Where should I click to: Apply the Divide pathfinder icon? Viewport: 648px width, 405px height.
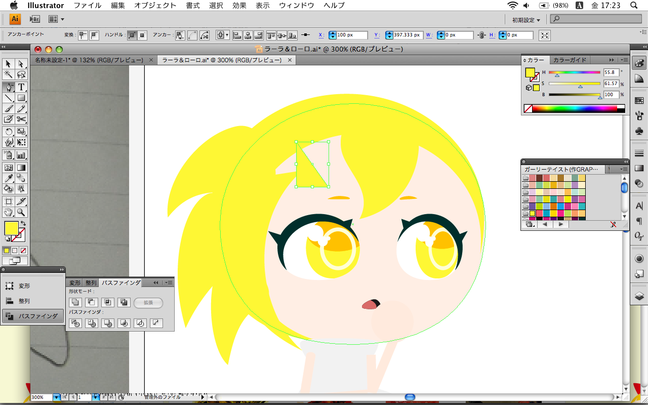(x=75, y=323)
